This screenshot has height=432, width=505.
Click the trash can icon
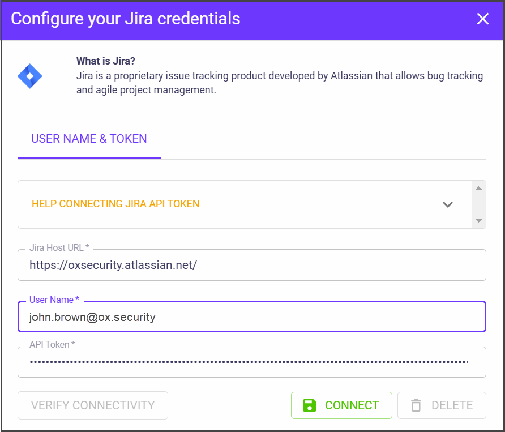coord(416,405)
